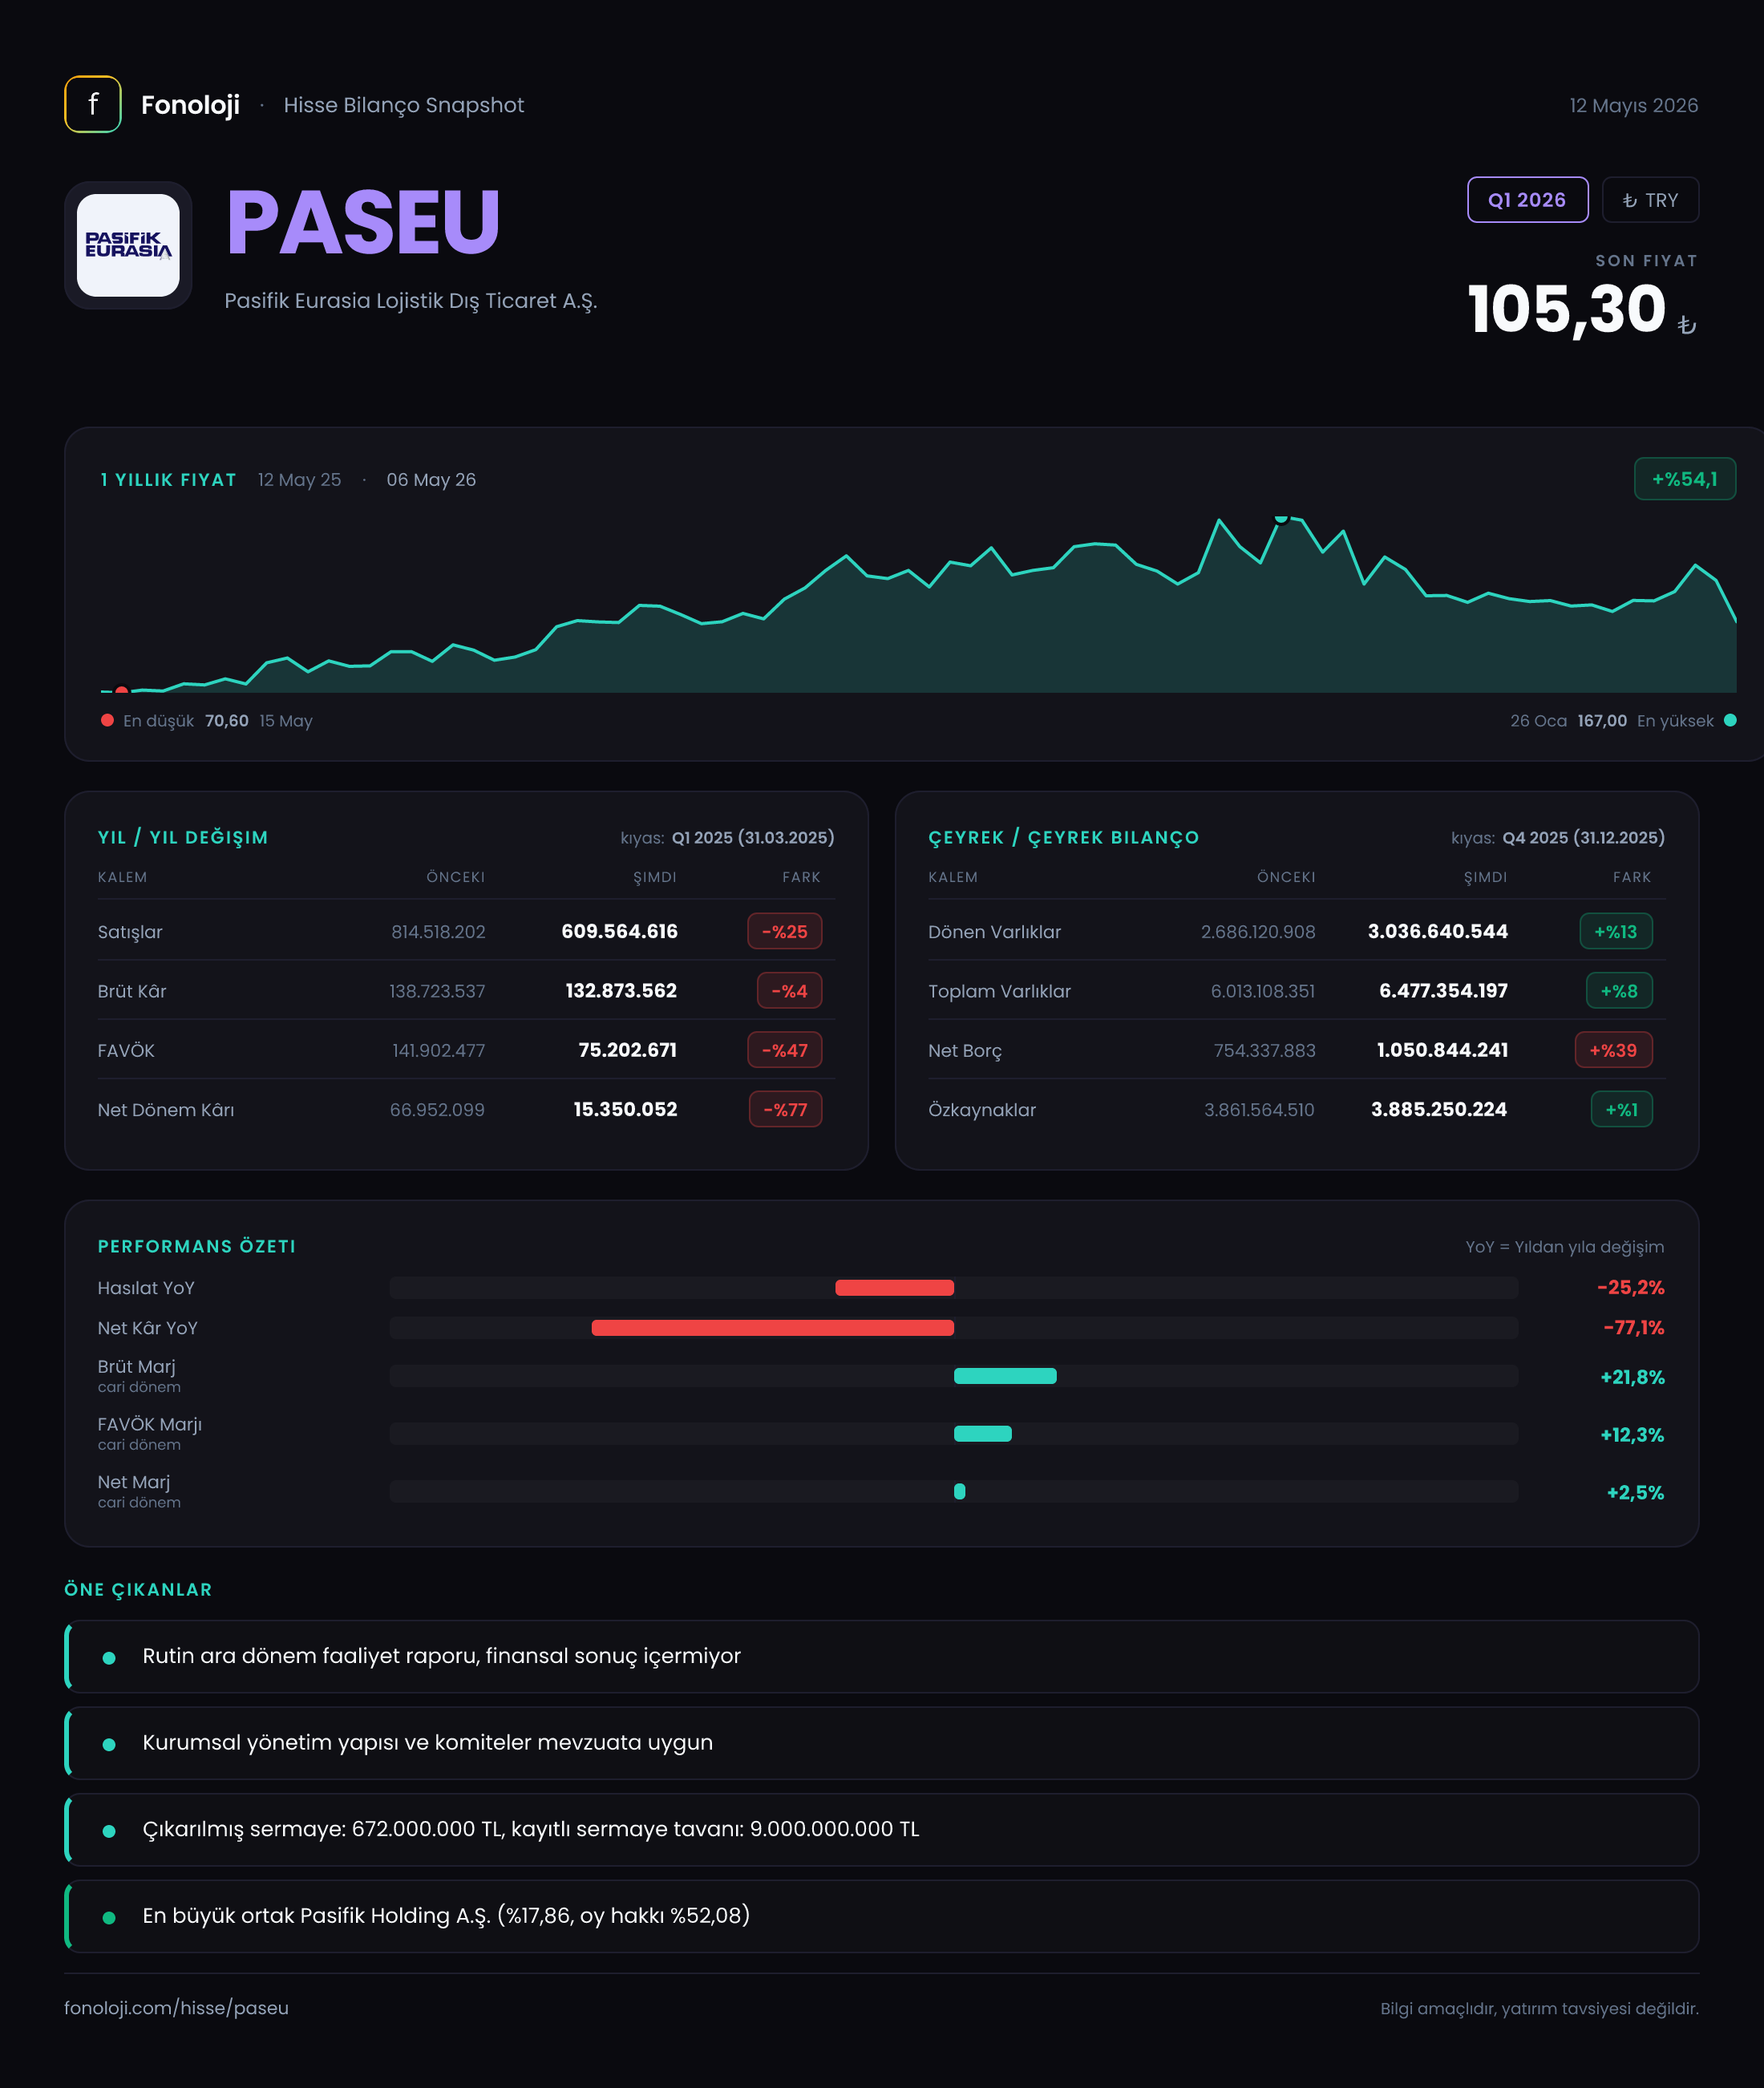
Task: Click the +12,3% FAVÖK Marjı value
Action: 1632,1435
